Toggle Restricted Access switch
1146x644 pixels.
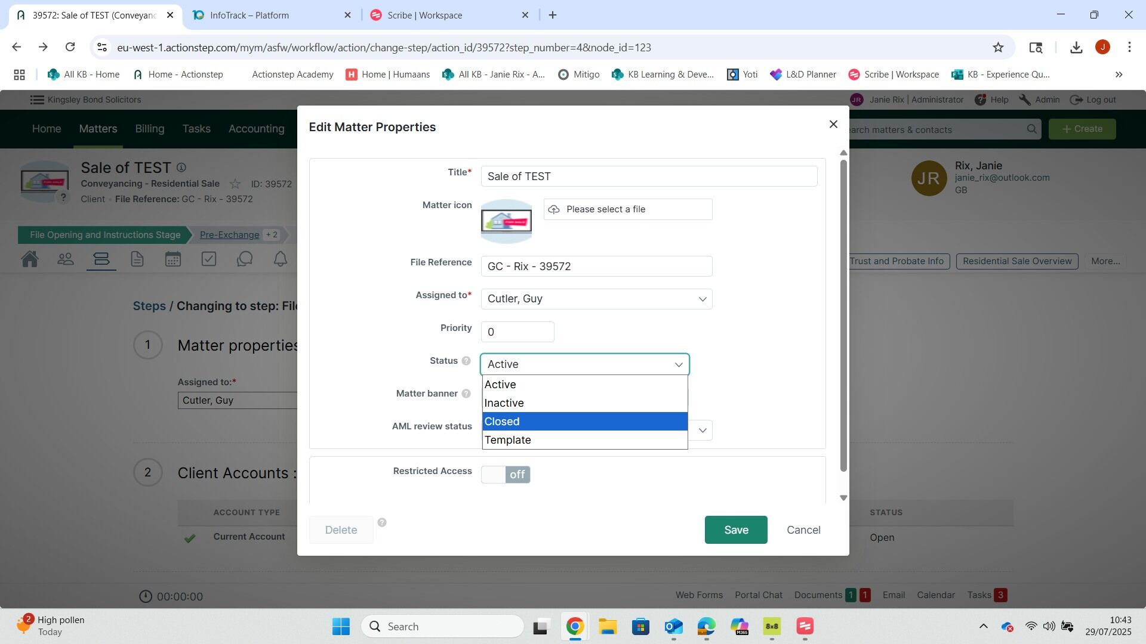point(506,475)
